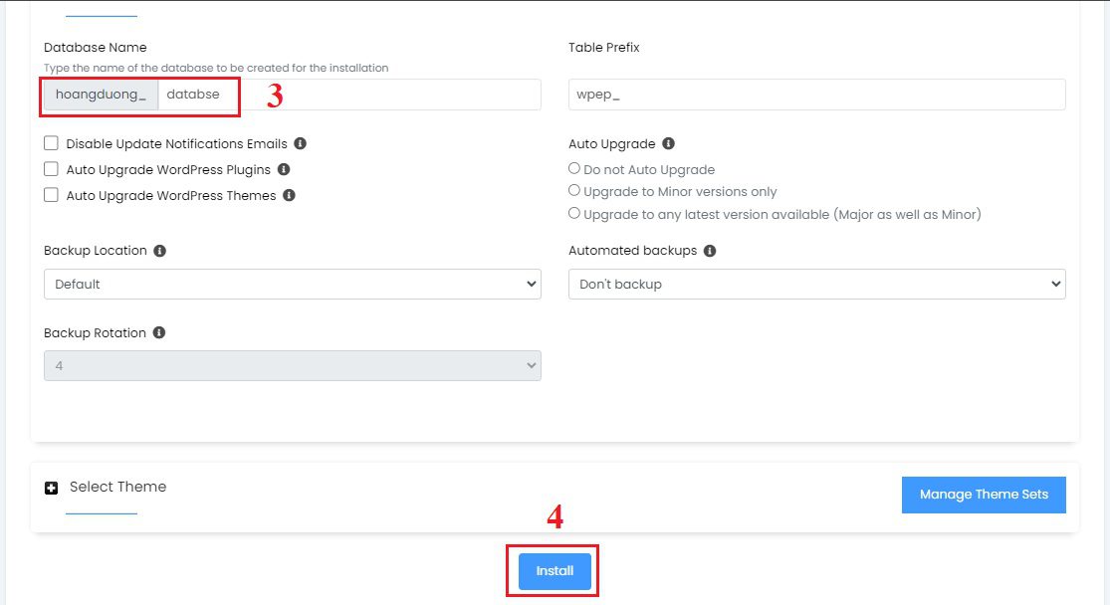Click the Install button

555,571
